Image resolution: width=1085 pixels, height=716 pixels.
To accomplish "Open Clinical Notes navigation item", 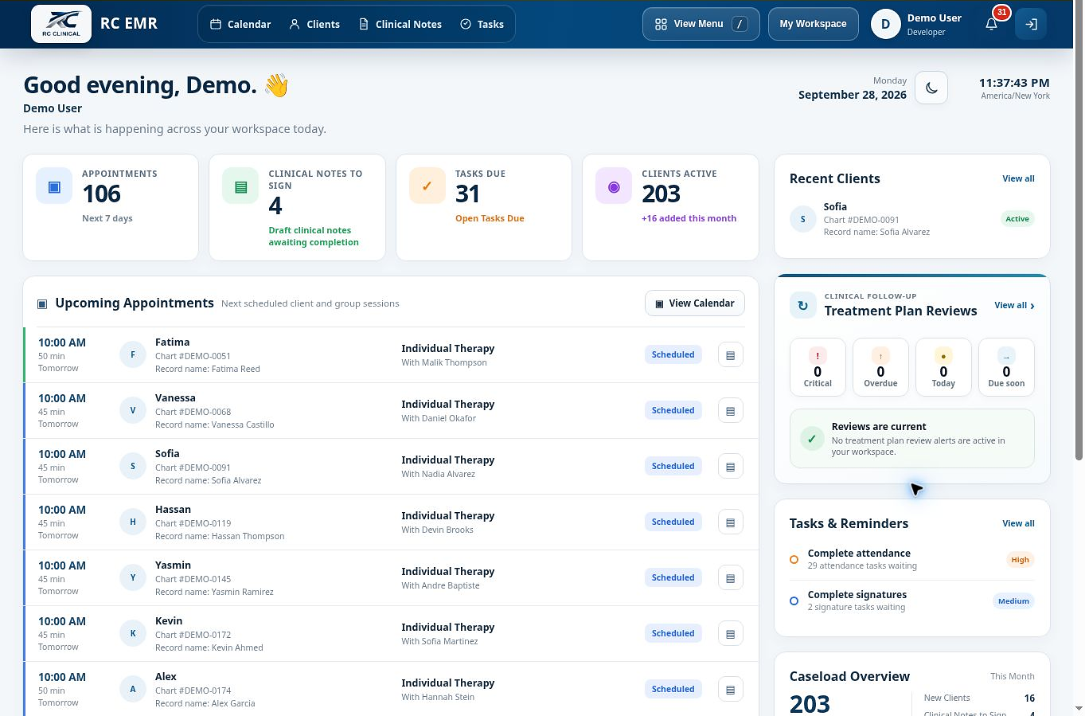I will pyautogui.click(x=400, y=24).
